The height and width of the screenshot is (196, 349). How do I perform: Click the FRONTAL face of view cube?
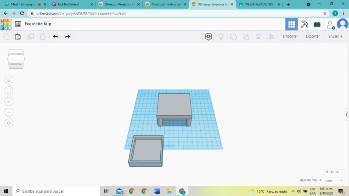pos(16,64)
